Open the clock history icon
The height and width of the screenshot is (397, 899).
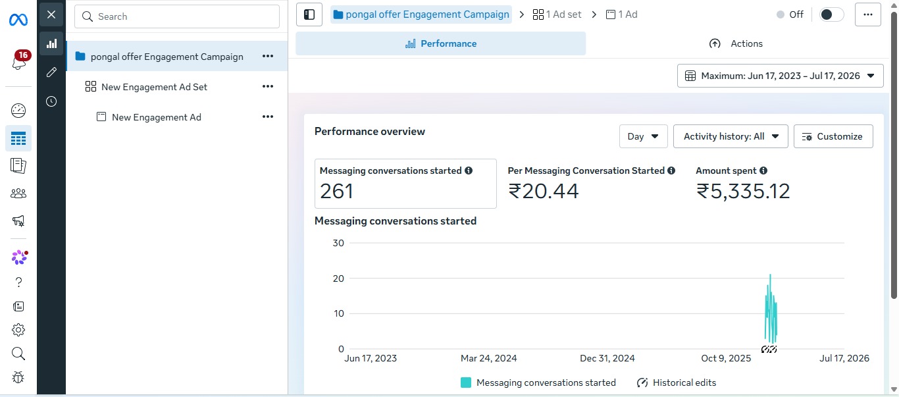point(51,101)
